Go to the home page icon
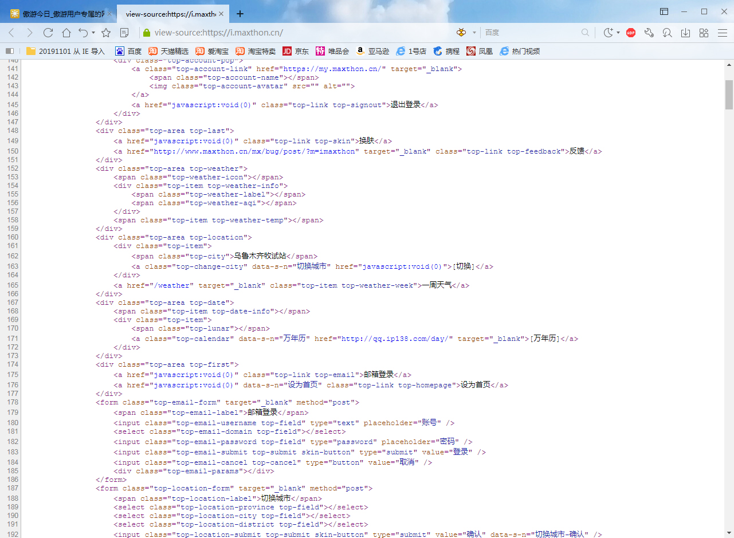This screenshot has width=734, height=538. point(66,33)
